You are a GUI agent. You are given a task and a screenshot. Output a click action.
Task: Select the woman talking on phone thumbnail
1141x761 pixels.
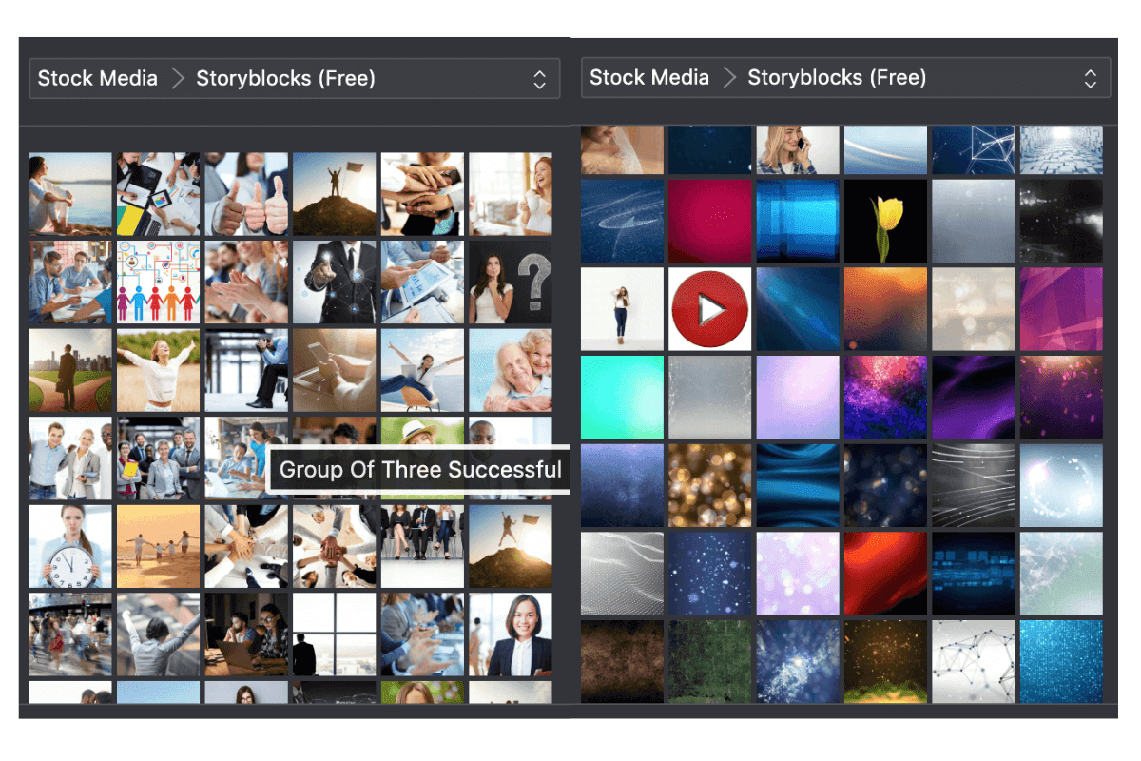tap(798, 150)
